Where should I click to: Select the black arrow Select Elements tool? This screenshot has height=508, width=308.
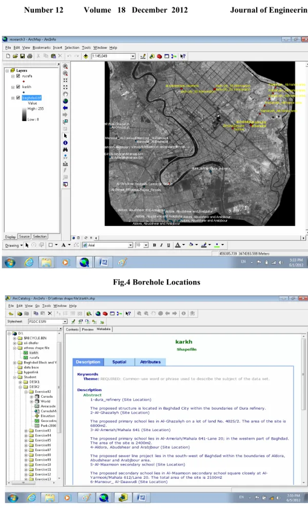(65, 136)
